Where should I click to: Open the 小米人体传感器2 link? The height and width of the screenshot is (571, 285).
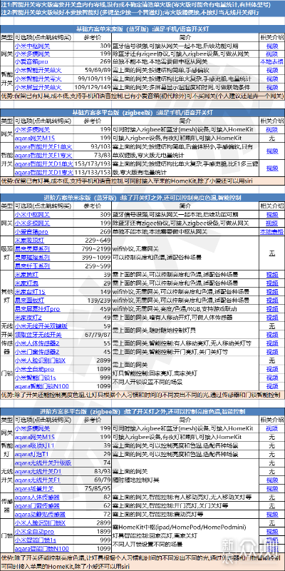[37, 343]
